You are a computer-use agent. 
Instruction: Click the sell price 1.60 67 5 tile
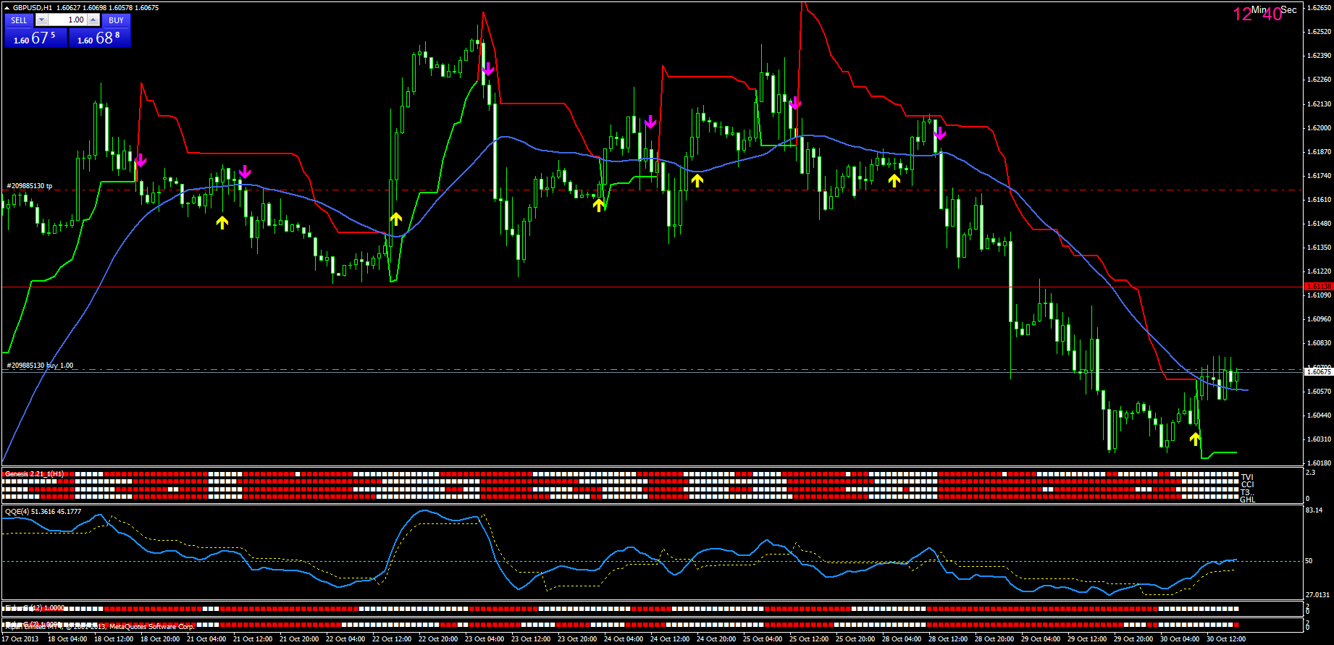[x=35, y=38]
